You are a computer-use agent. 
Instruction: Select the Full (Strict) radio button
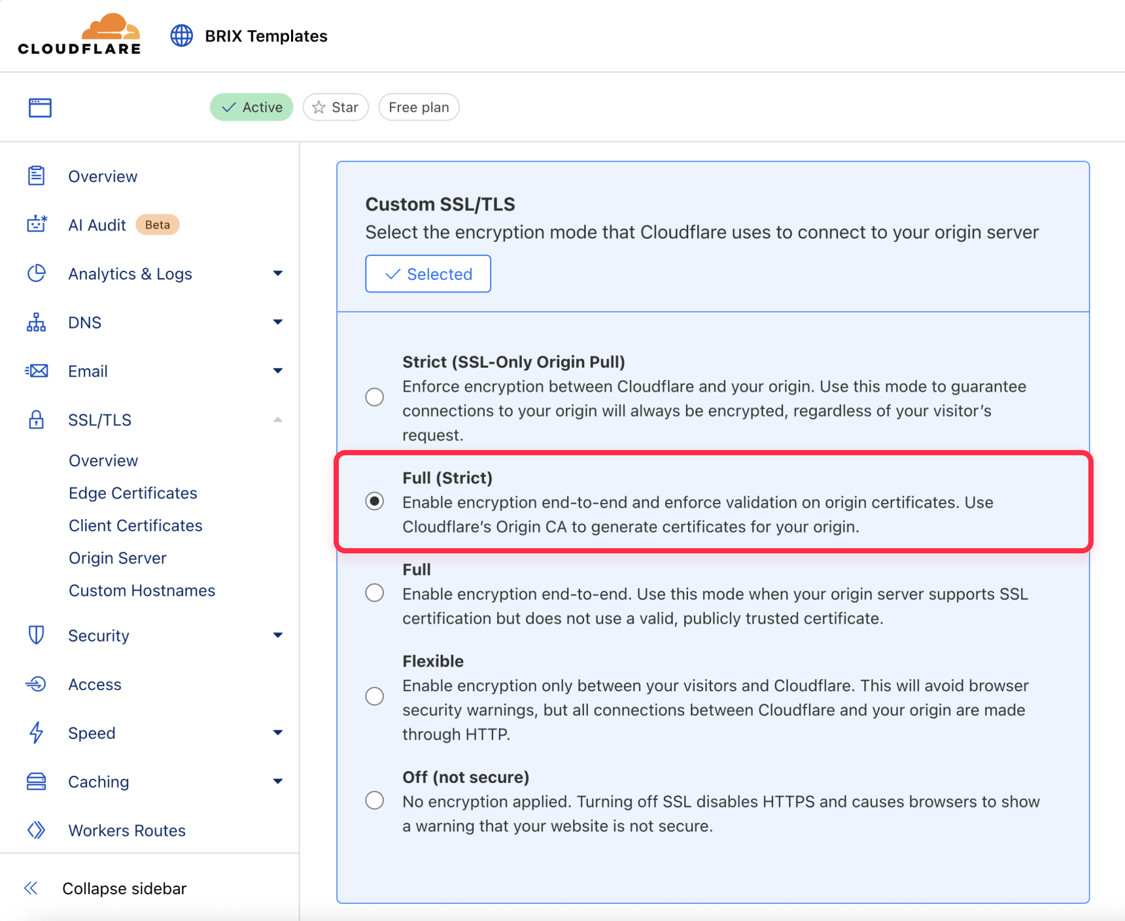pos(375,501)
